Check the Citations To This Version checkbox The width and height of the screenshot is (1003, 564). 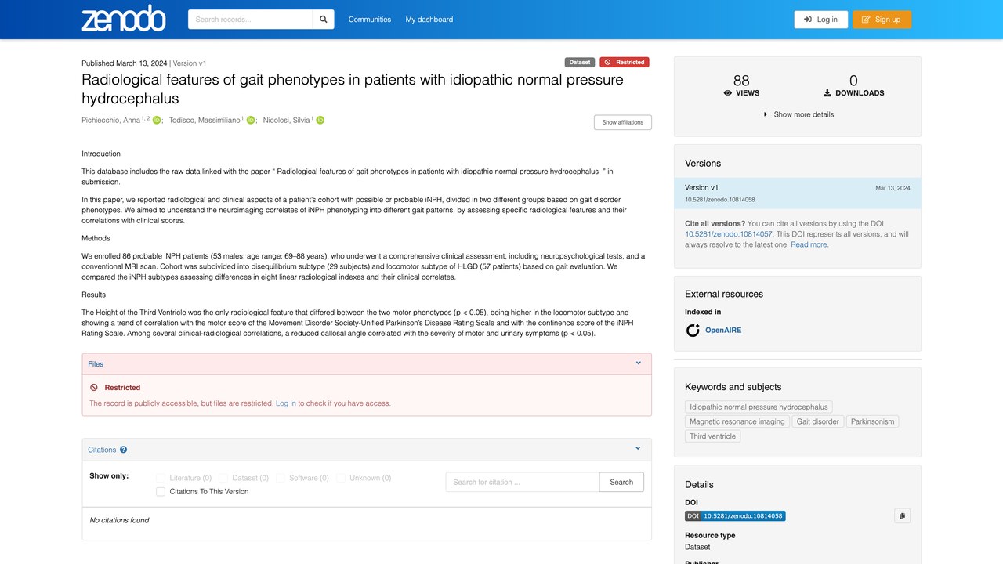coord(161,492)
